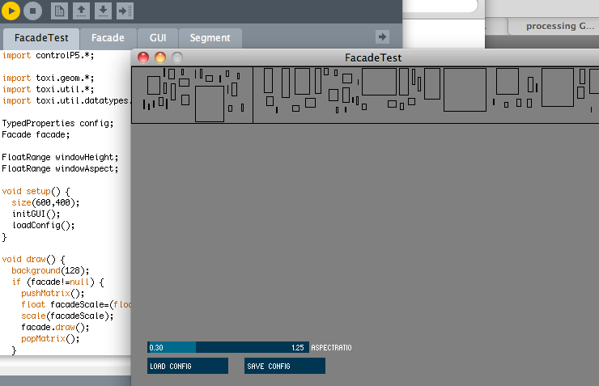Click the 'facade.draw();' line
The width and height of the screenshot is (599, 386).
click(x=55, y=327)
